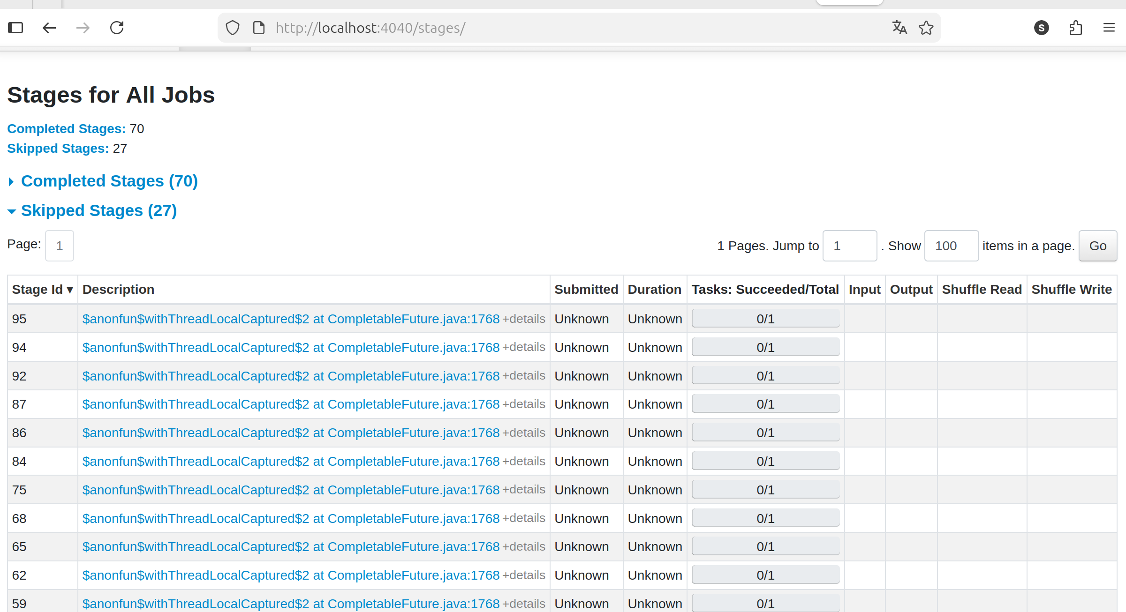Bookmark this page with the star icon

(x=926, y=28)
